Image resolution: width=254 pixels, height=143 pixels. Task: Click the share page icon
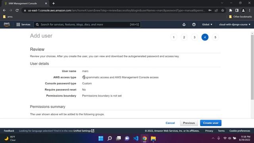pos(216,10)
